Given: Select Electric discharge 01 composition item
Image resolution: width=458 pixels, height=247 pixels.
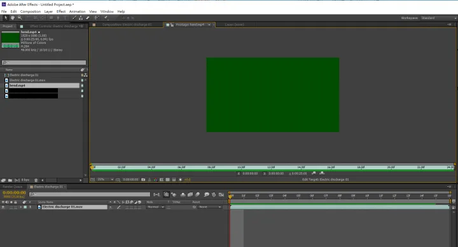Looking at the screenshot, I should [24, 75].
